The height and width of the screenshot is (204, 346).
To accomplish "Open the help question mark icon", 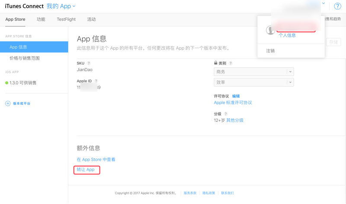I will tap(337, 6).
